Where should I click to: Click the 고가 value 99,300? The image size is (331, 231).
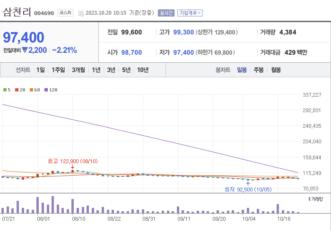click(183, 32)
